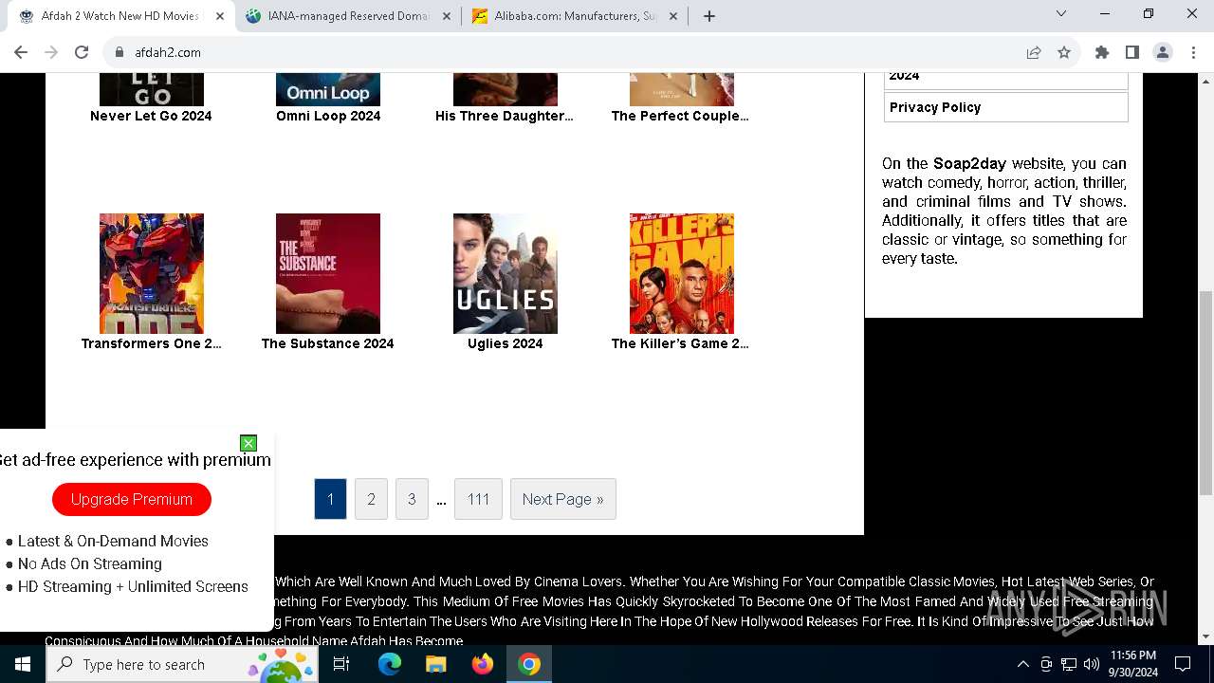The width and height of the screenshot is (1214, 683).
Task: Open Uglies 2024 title link
Action: tap(506, 343)
